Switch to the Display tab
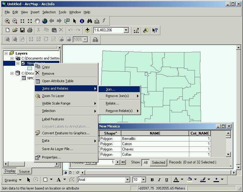The width and height of the screenshot is (243, 192). (x=10, y=171)
